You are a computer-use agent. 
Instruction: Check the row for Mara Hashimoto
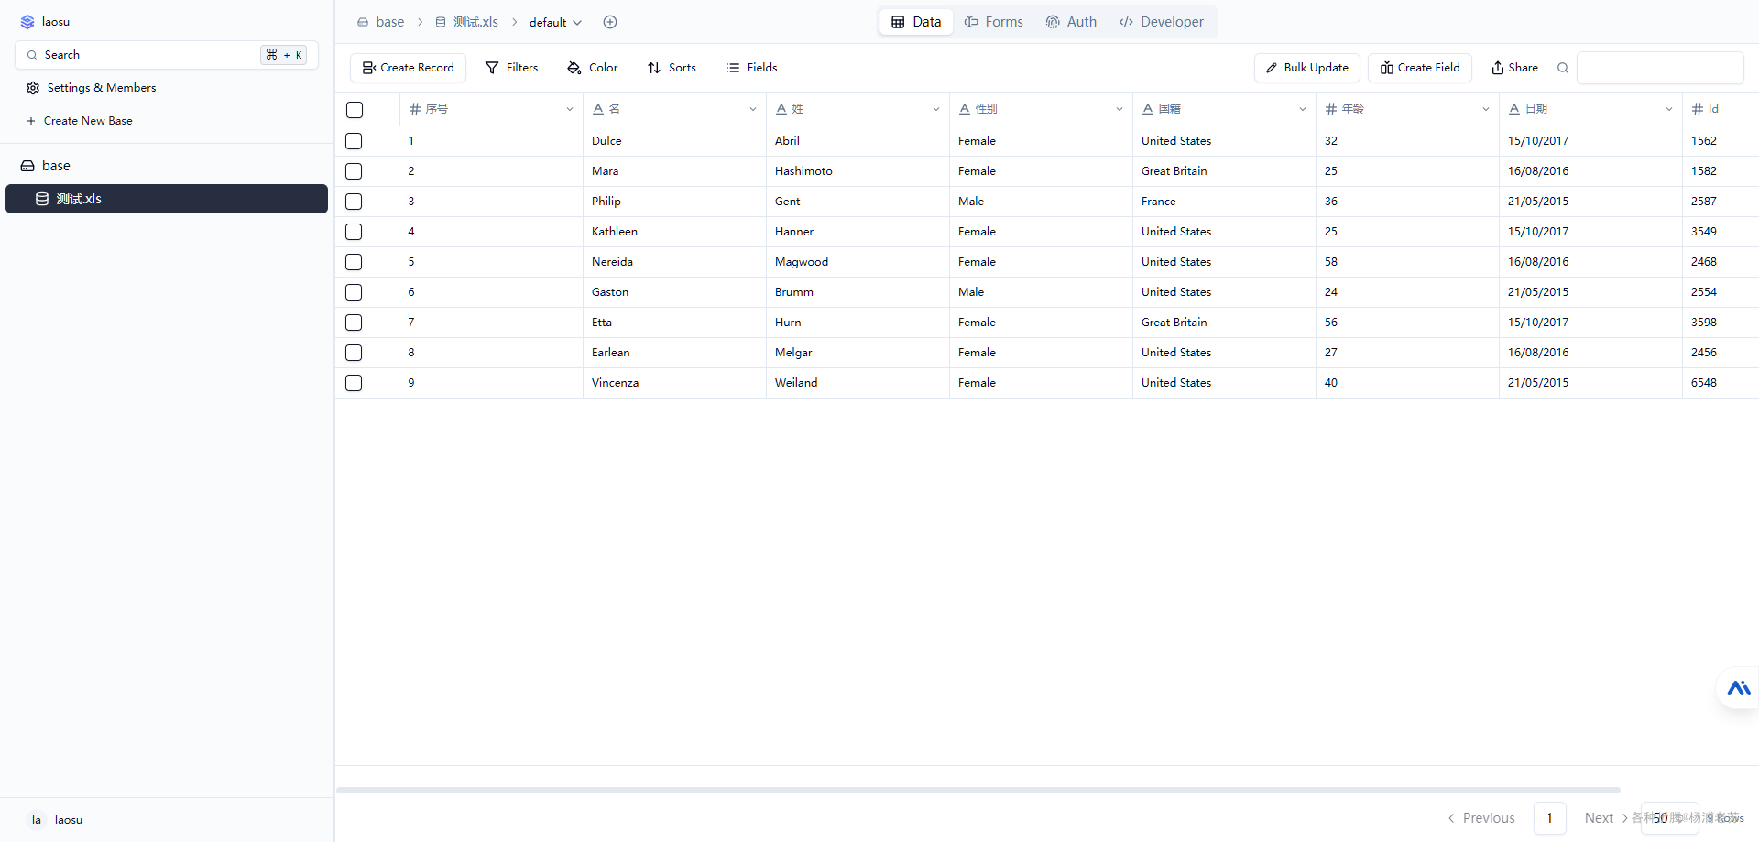click(354, 171)
